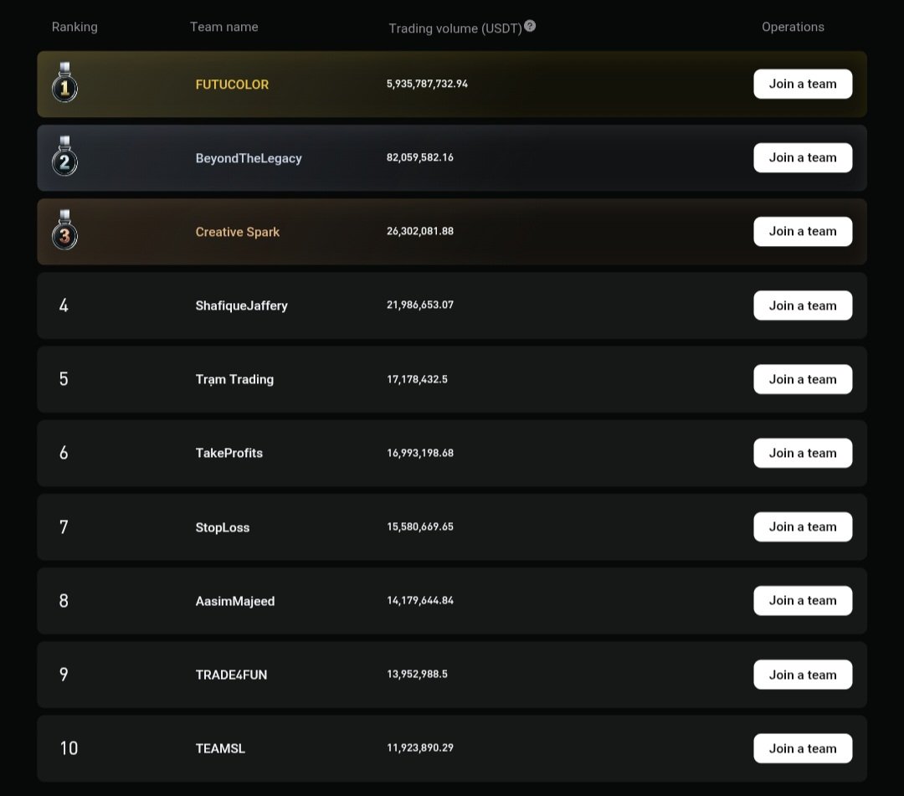Click the rank number 4
The height and width of the screenshot is (796, 904).
coord(64,305)
